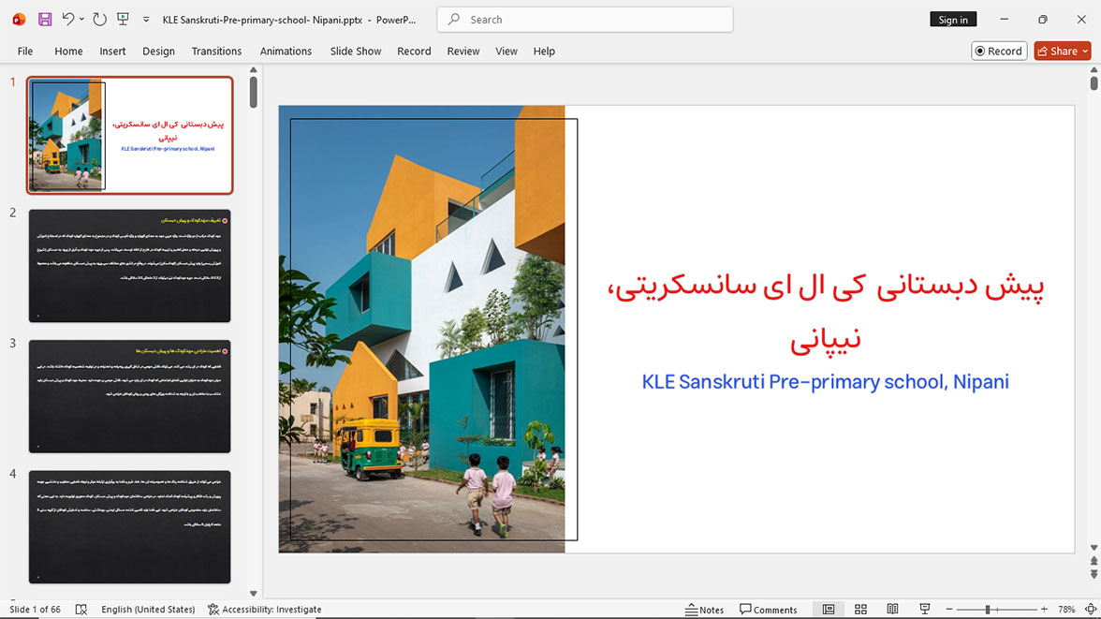1101x619 pixels.
Task: Toggle the Notes pane
Action: pos(704,609)
